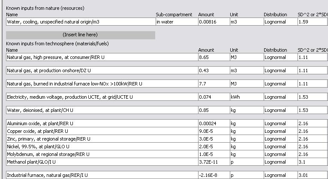The image size is (328, 179).
Task: Click the m3 unit of onshore natural gas
Action: click(245, 70)
